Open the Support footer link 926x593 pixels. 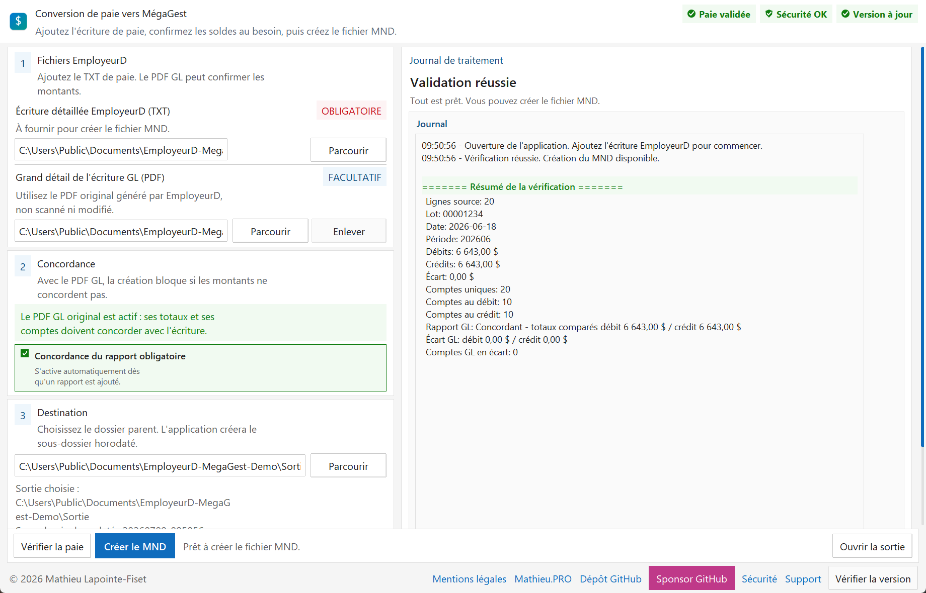point(803,579)
